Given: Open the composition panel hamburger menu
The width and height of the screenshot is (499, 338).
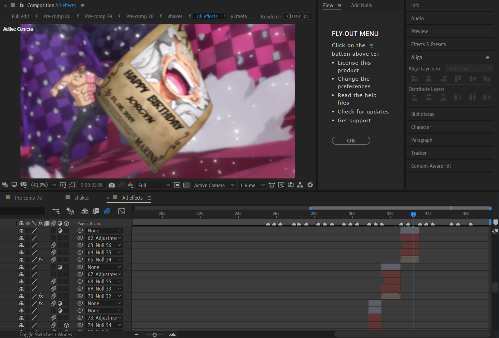Looking at the screenshot, I should (x=83, y=5).
